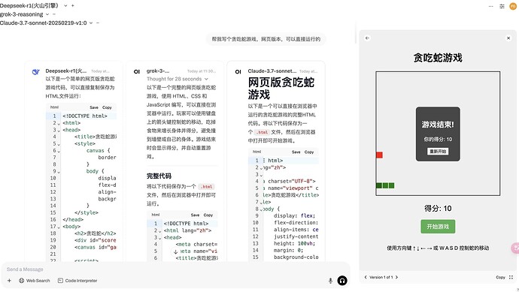Image resolution: width=519 pixels, height=292 pixels.
Task: Click the green 开始游戏 start button
Action: click(x=438, y=227)
